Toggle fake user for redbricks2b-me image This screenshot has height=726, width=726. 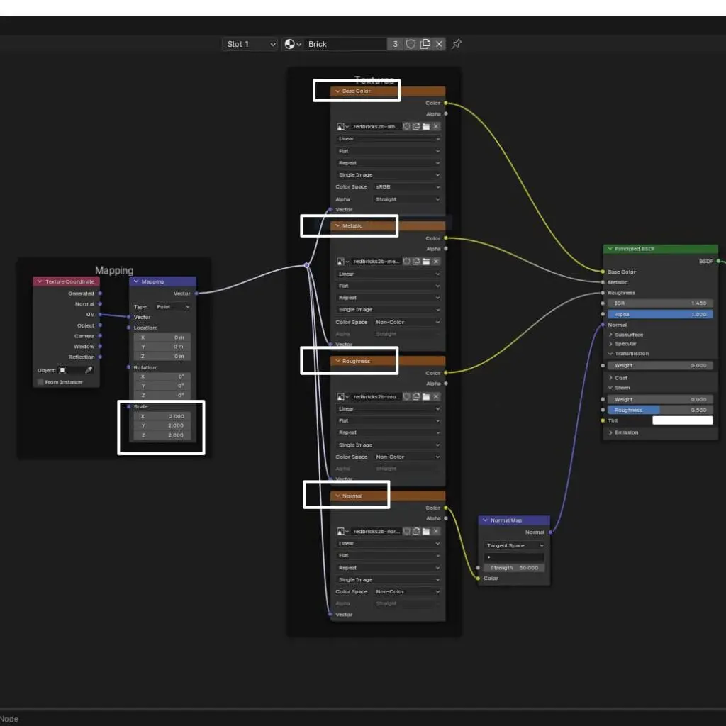[x=406, y=262]
